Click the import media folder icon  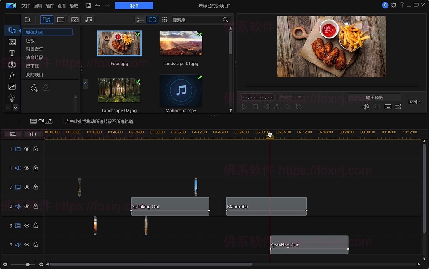[28, 20]
